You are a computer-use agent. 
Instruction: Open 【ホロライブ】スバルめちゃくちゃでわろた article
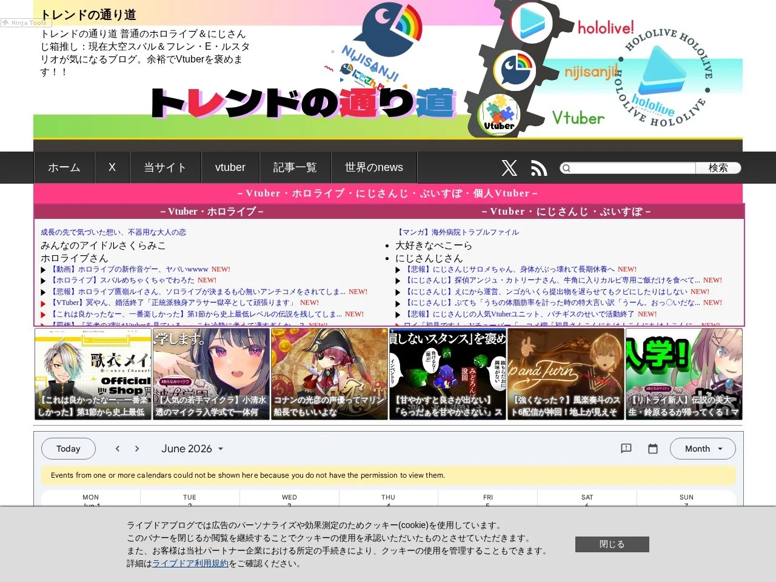point(122,280)
